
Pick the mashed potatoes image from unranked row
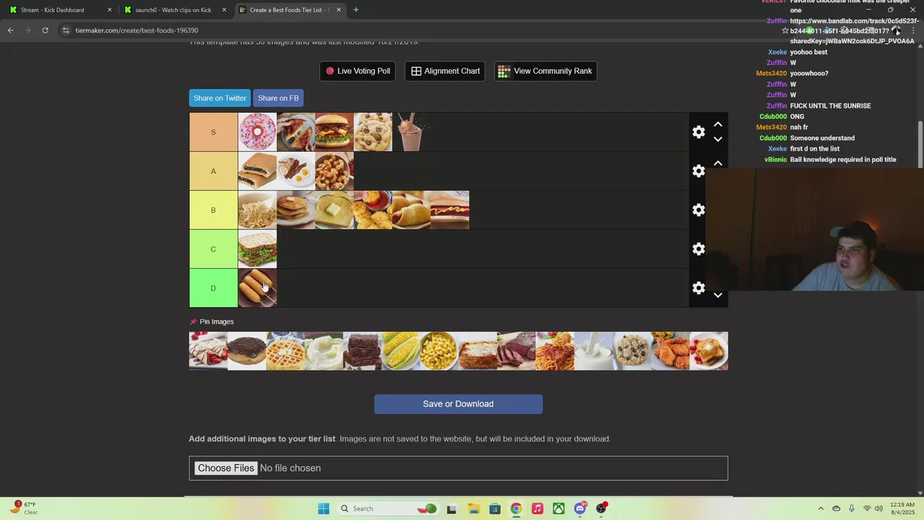pyautogui.click(x=323, y=351)
